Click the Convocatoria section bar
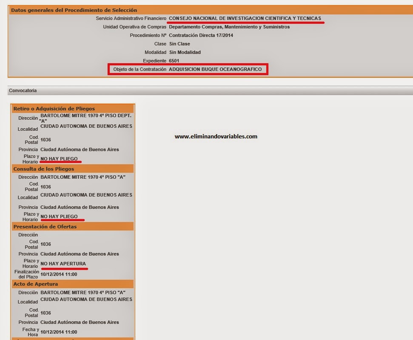413x340 pixels. pos(210,90)
